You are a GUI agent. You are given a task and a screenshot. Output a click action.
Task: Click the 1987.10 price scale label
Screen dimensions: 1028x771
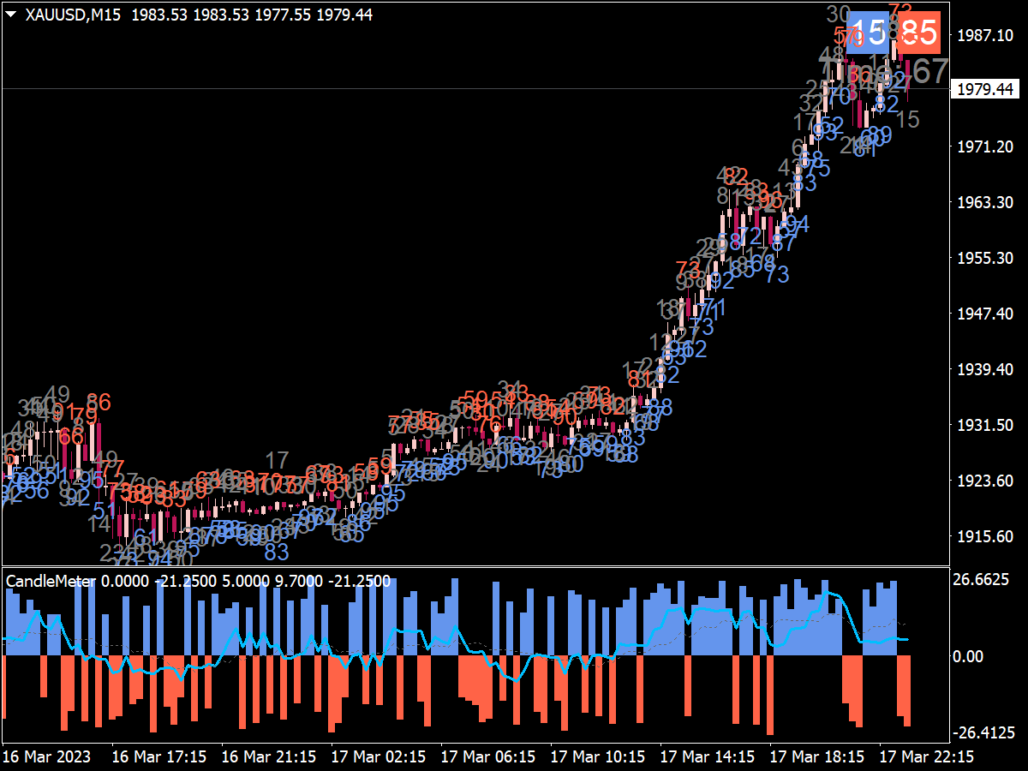pos(984,35)
